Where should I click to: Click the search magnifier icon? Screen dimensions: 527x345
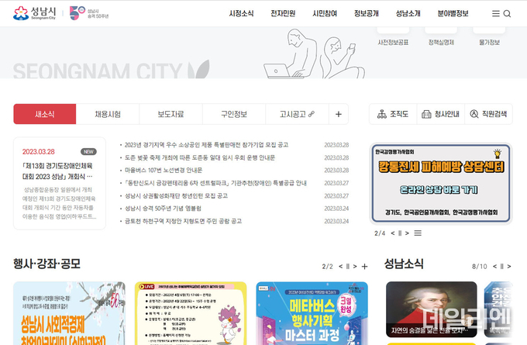(507, 13)
